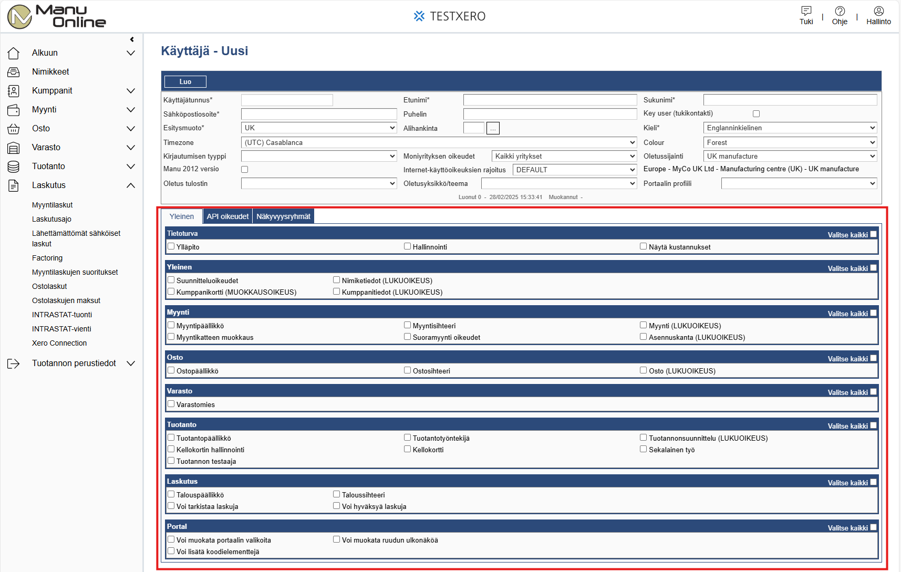The image size is (901, 572).
Task: Click the Etunimi input field
Action: 550,100
